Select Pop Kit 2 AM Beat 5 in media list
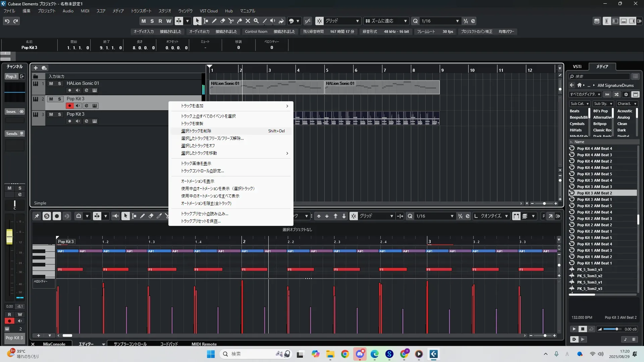The image size is (644, 362). point(594,206)
